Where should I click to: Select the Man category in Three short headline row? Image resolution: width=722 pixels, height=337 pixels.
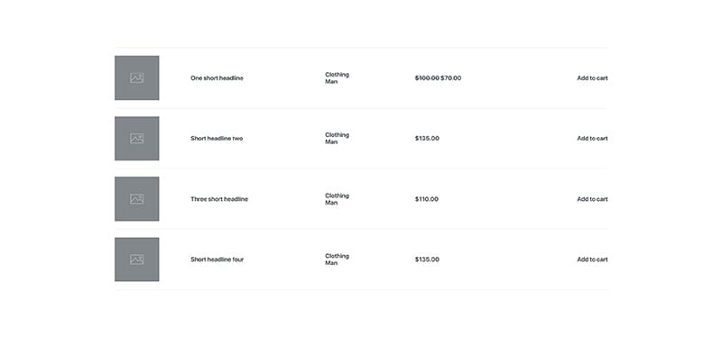click(x=331, y=203)
